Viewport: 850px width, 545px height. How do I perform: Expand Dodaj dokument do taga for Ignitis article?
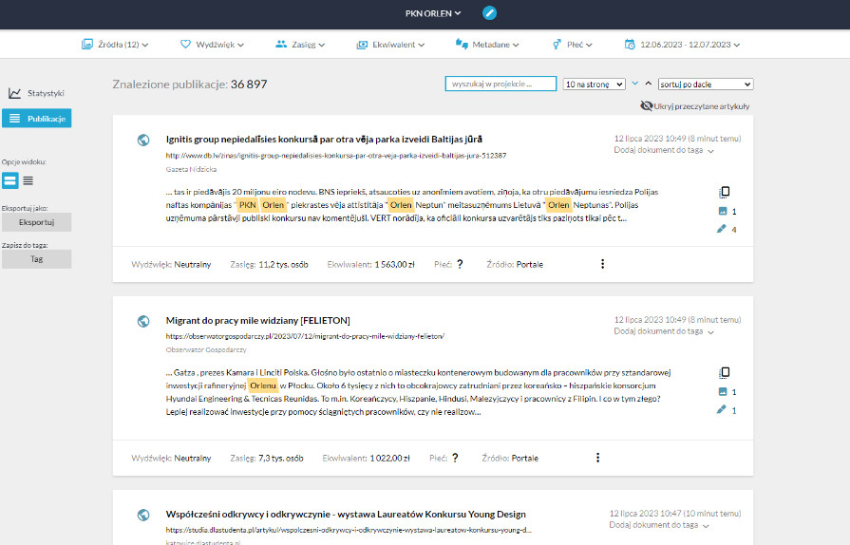664,150
